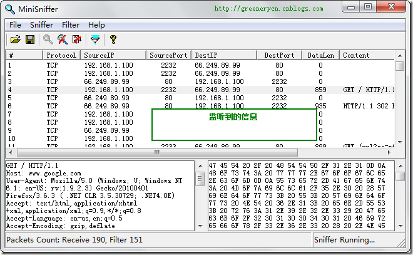
Task: Select packet row number 9
Action: point(200,130)
